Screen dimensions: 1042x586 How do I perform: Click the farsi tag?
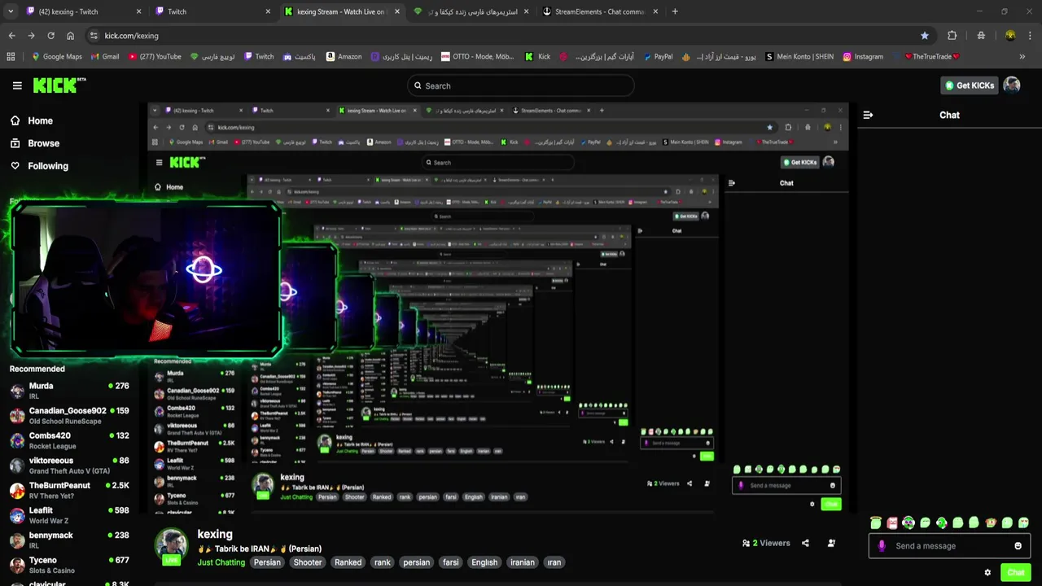tap(450, 562)
